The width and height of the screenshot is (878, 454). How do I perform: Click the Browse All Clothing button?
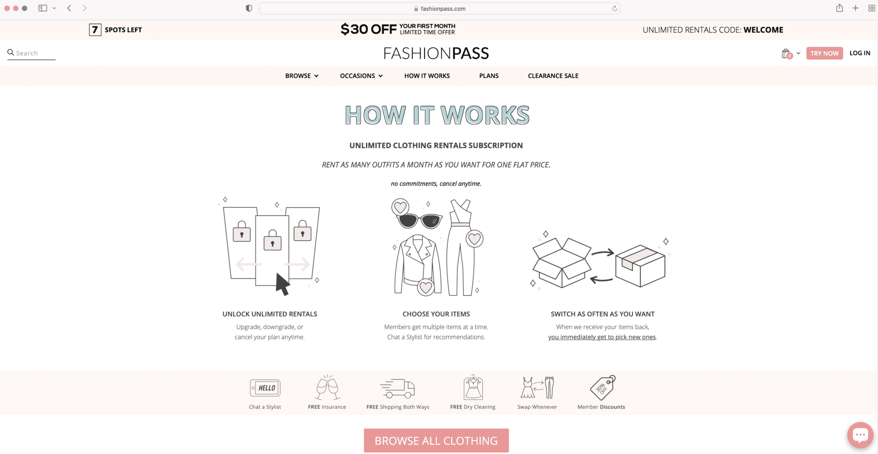tap(436, 441)
